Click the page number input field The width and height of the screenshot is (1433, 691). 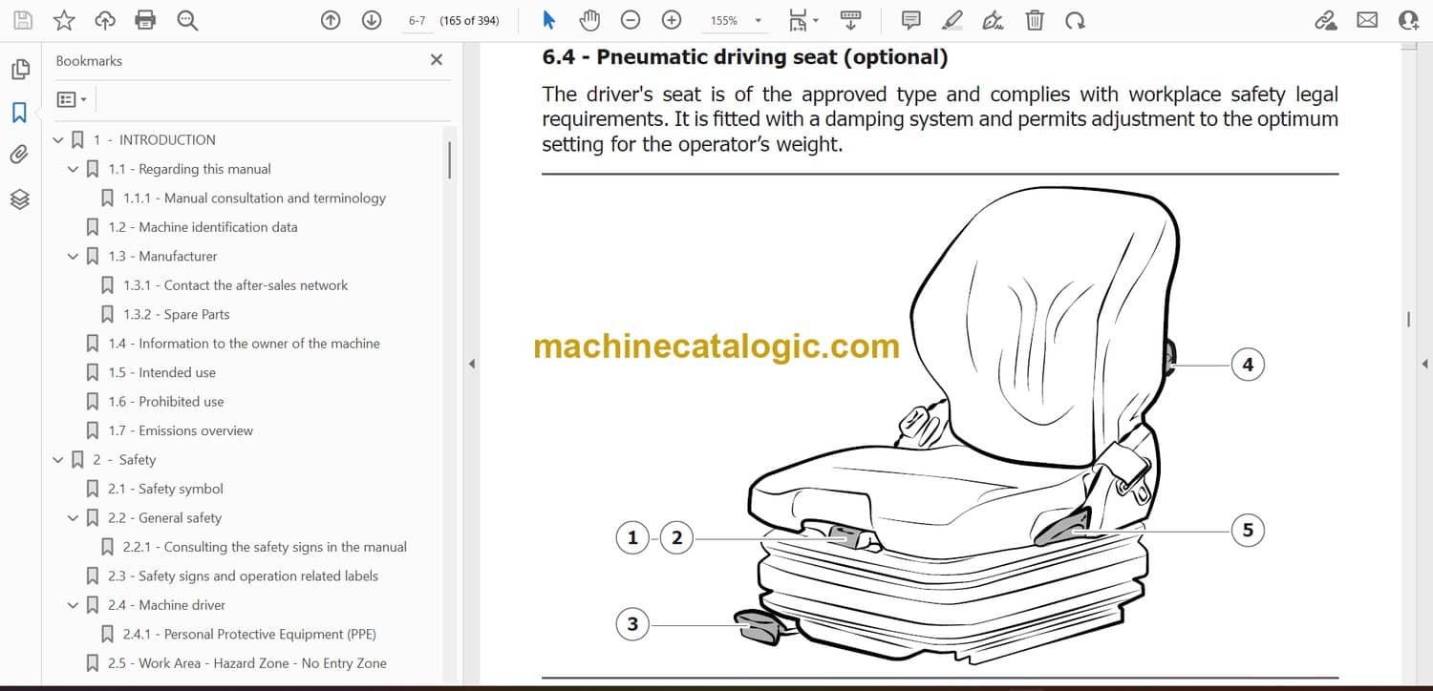[x=417, y=20]
